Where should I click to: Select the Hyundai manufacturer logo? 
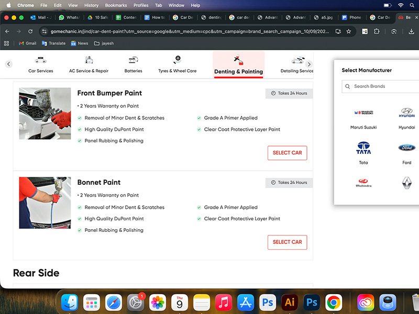click(x=407, y=113)
